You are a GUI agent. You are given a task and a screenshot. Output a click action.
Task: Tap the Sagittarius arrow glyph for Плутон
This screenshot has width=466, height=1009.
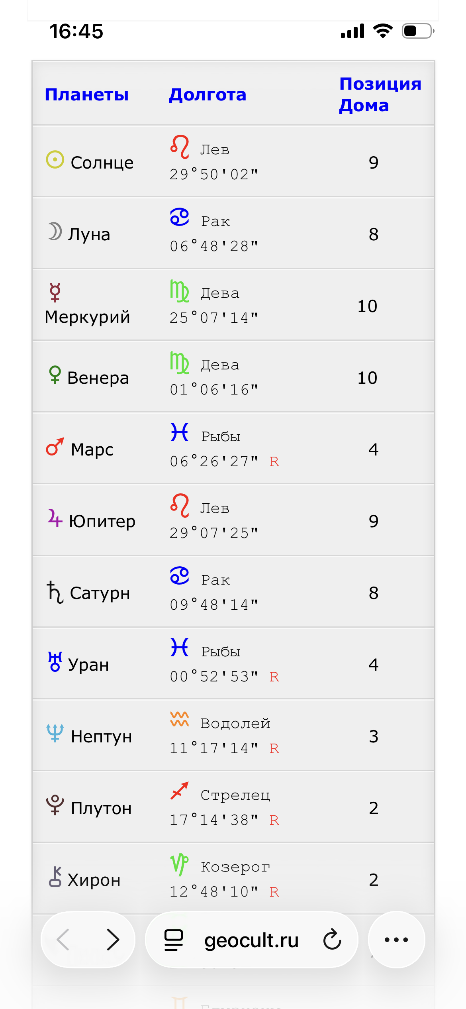click(x=180, y=791)
